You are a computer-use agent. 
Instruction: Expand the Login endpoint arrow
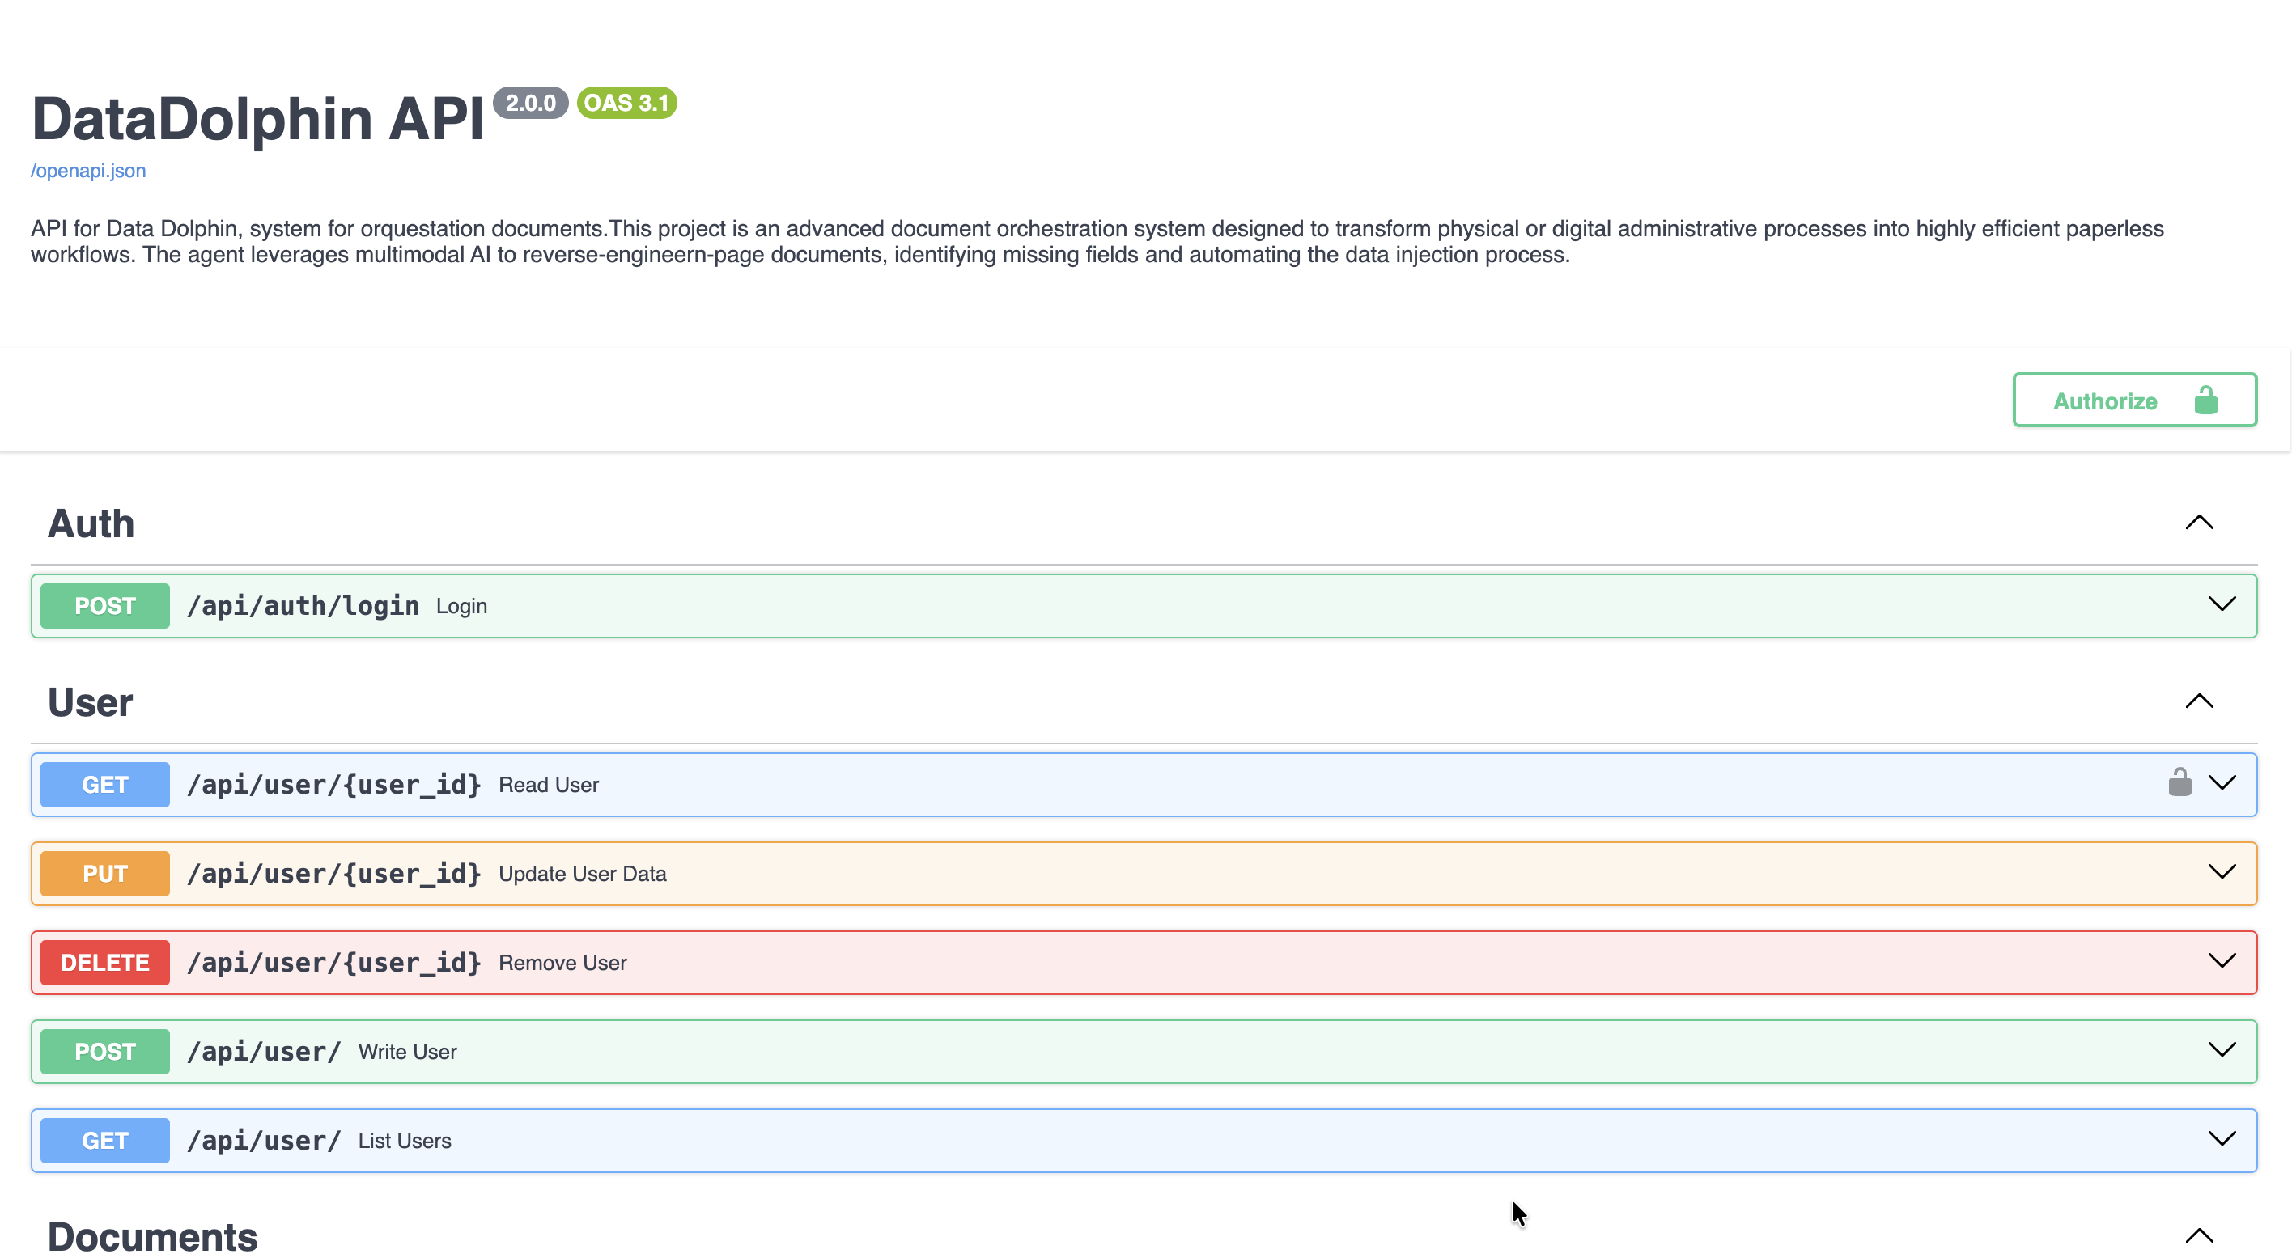tap(2222, 605)
